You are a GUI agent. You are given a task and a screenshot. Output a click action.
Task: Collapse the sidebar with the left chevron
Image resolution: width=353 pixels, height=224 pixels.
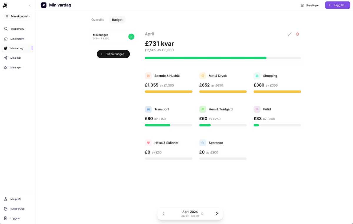tap(30, 5)
